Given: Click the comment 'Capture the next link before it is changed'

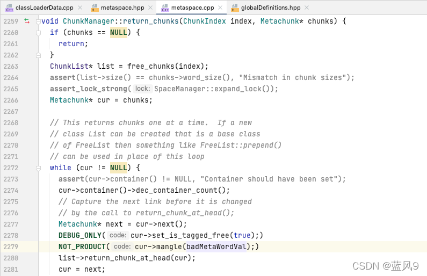Looking at the screenshot, I should click(155, 202).
